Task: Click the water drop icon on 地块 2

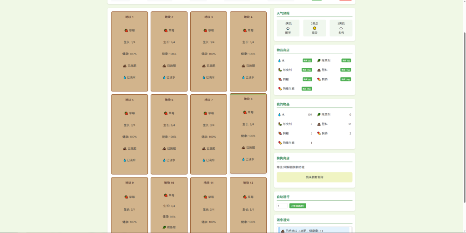Action: pyautogui.click(x=164, y=77)
